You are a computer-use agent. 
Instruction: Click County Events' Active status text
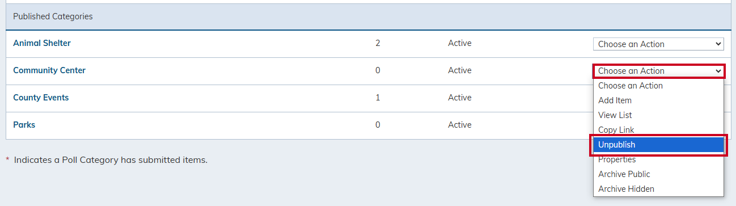pos(460,98)
